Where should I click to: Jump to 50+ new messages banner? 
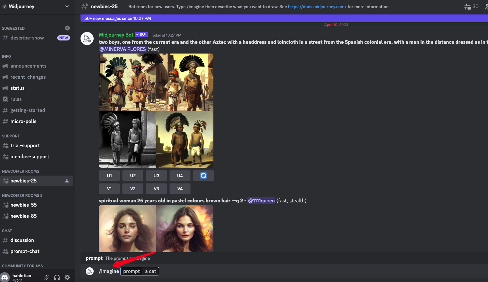coord(284,18)
